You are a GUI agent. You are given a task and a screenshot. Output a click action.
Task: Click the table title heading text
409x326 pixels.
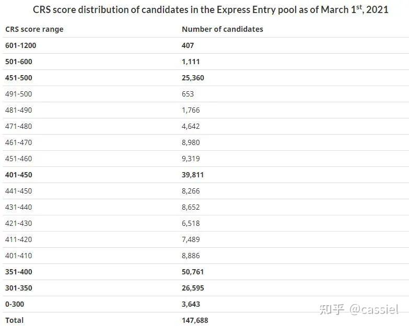click(x=211, y=10)
